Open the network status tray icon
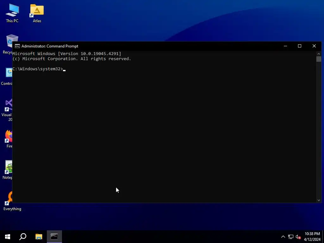 (x=291, y=237)
